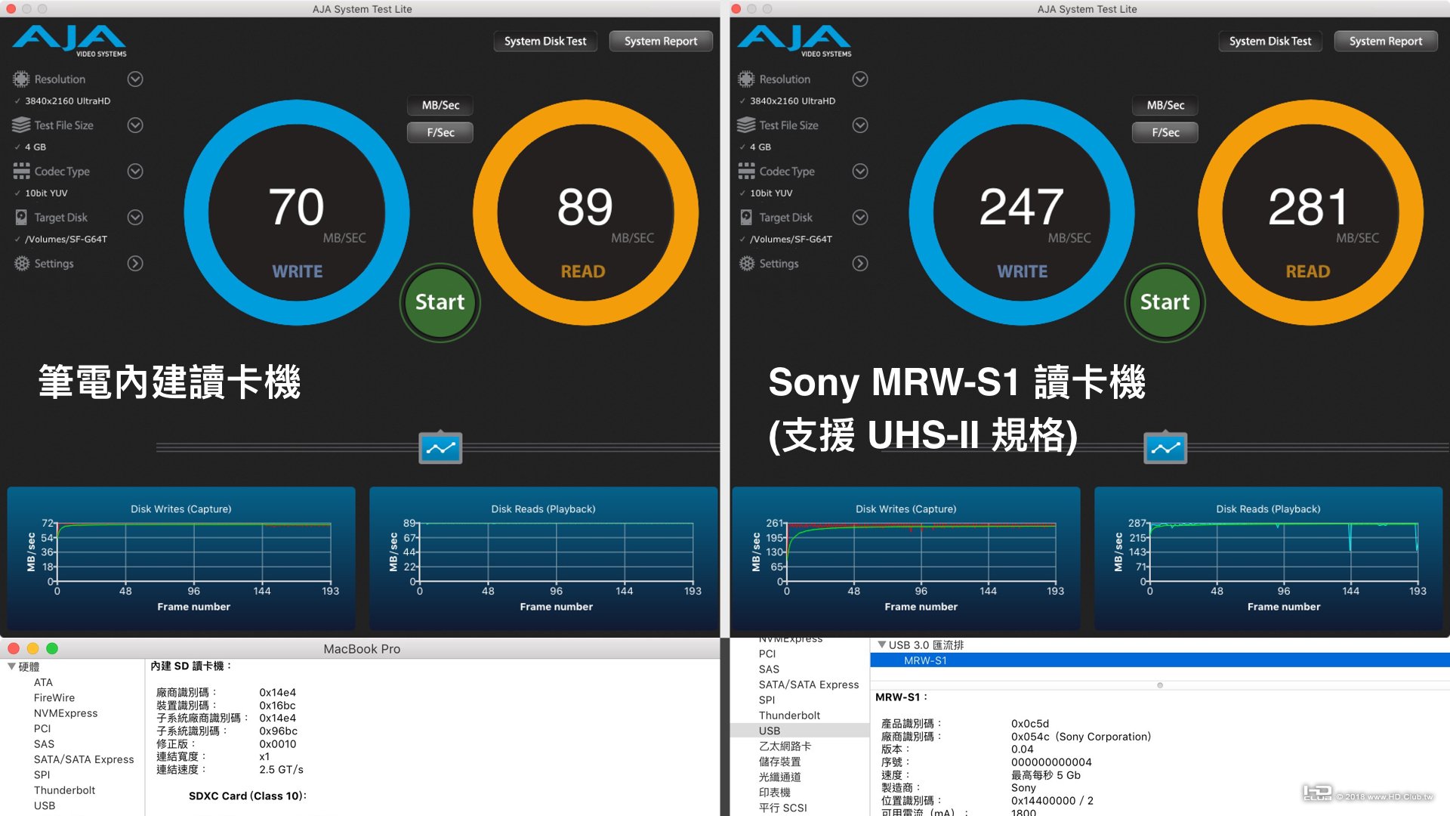The width and height of the screenshot is (1450, 816).
Task: Expand Target Disk dropdown arrow in left window
Action: (x=135, y=218)
